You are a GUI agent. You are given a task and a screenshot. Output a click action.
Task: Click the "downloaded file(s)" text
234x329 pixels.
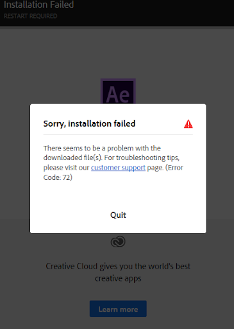click(x=73, y=157)
